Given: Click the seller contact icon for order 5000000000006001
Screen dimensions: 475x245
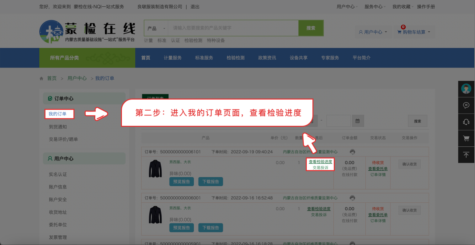Looking at the screenshot, I should [352, 198].
